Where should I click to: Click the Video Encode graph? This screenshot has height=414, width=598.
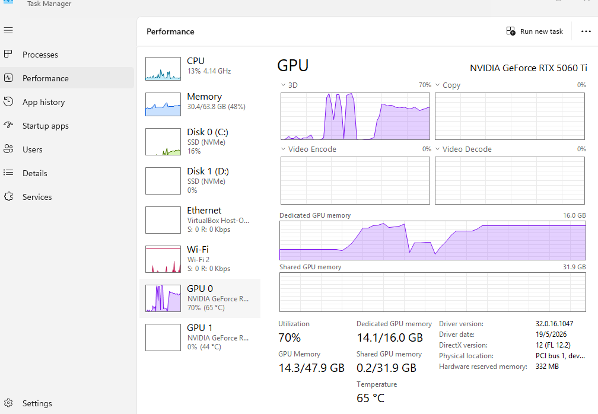tap(355, 180)
